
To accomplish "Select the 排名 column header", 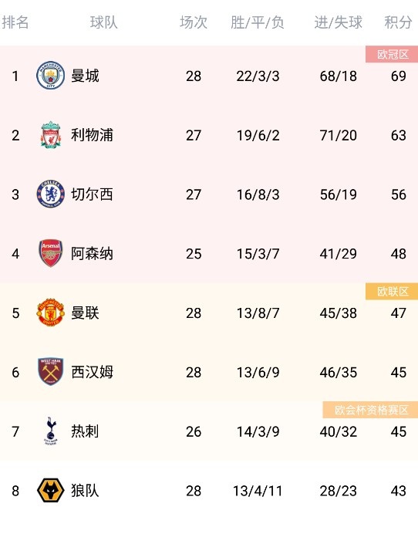I will point(15,22).
